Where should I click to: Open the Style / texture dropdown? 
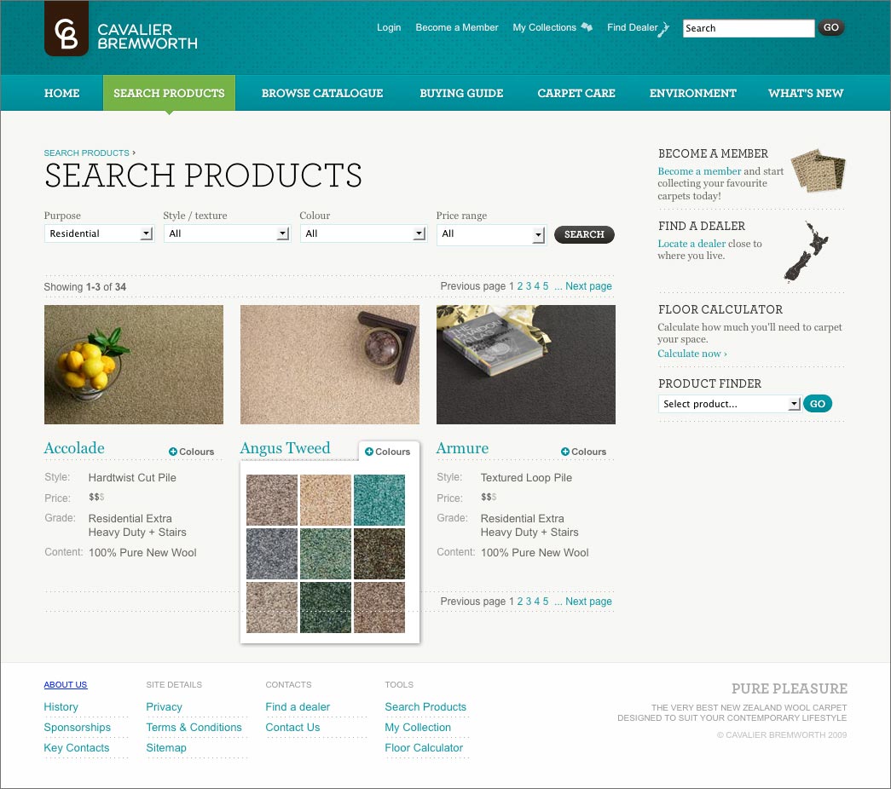(227, 233)
